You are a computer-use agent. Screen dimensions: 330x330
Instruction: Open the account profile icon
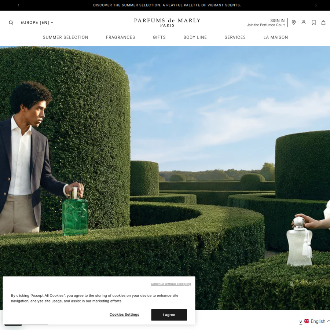pyautogui.click(x=304, y=22)
